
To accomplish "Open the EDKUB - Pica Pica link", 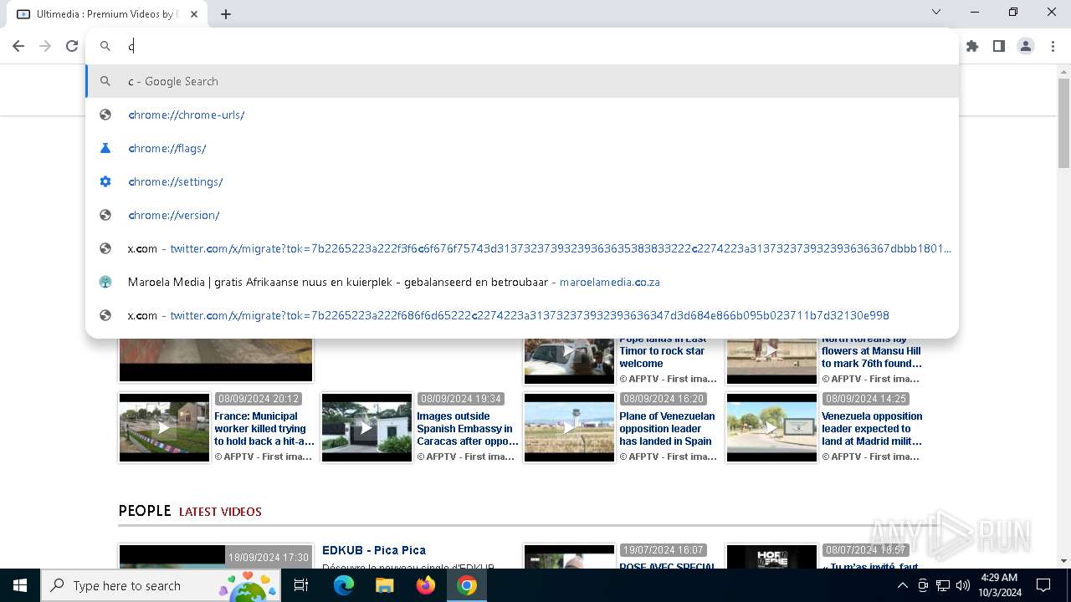I will [374, 550].
